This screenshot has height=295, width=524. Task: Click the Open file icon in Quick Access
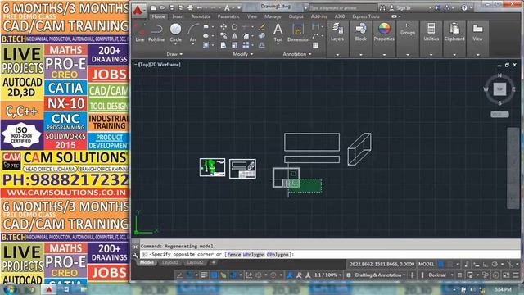(162, 7)
